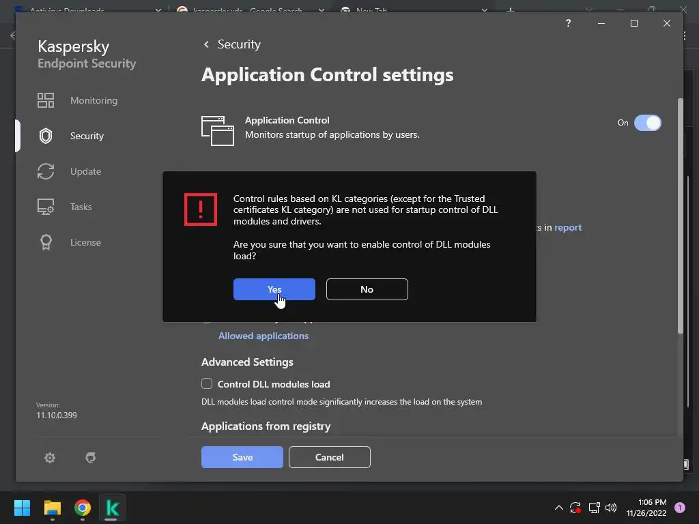699x524 pixels.
Task: Cancel the settings changes
Action: point(330,457)
